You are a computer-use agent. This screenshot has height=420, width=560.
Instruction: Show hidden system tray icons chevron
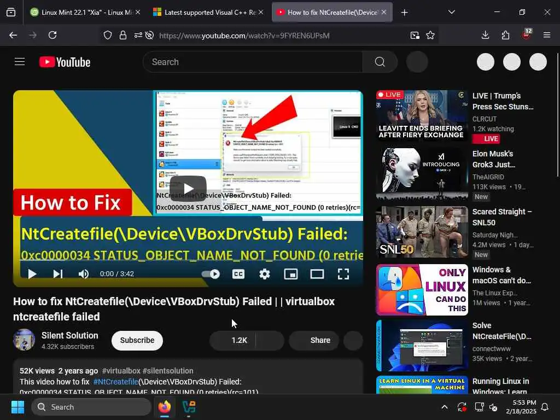tap(445, 407)
